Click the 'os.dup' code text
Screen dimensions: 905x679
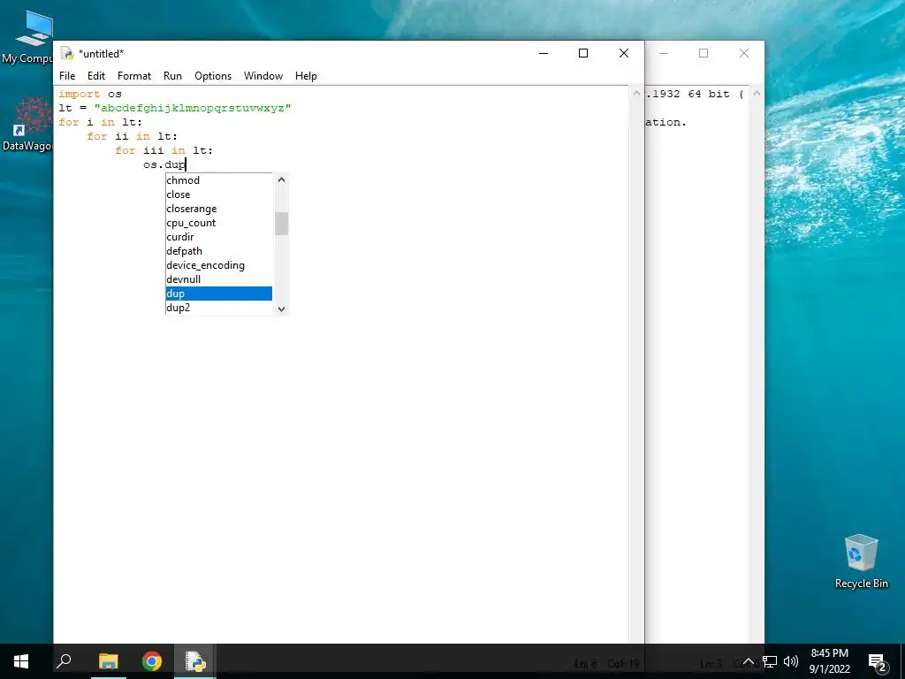[164, 165]
